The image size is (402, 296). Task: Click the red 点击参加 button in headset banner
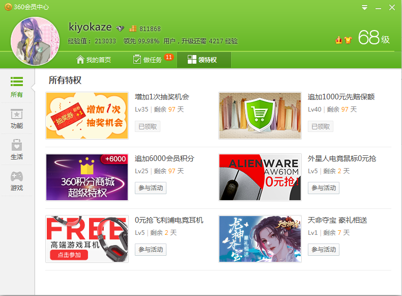(x=69, y=255)
